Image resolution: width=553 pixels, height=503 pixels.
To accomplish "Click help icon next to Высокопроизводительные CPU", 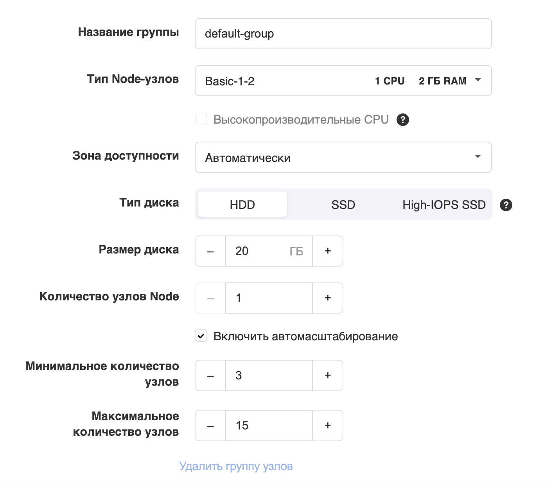I will [403, 120].
